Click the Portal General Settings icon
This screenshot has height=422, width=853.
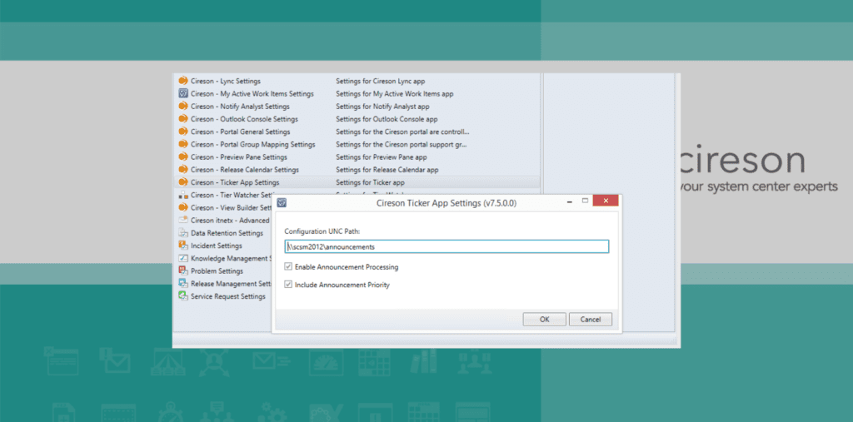(x=182, y=132)
